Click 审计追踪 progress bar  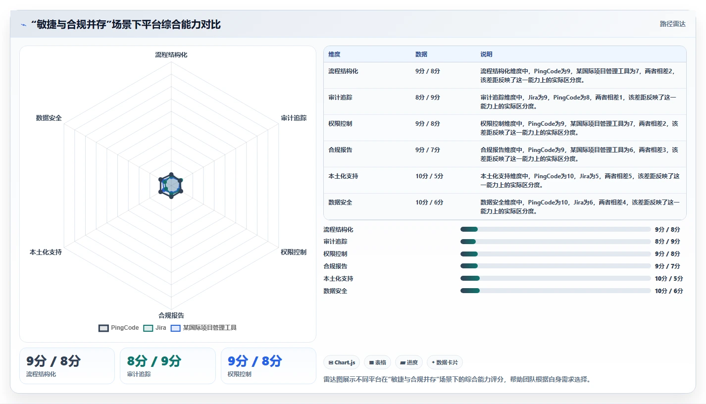(x=555, y=242)
